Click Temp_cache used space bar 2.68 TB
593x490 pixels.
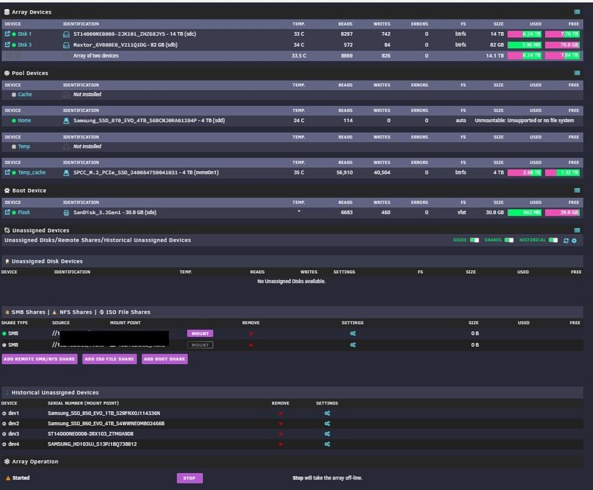[x=524, y=172]
